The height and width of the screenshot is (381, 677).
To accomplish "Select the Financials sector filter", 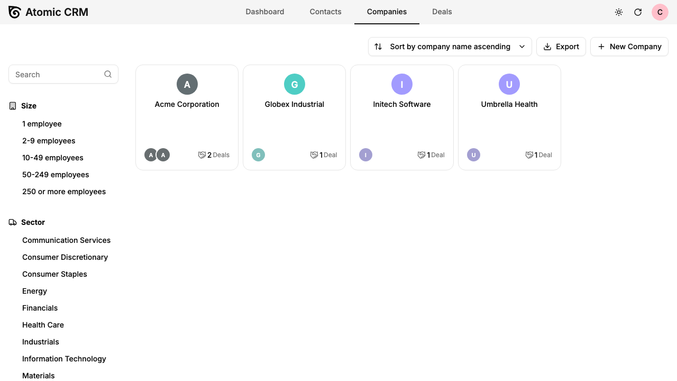I will [x=40, y=308].
